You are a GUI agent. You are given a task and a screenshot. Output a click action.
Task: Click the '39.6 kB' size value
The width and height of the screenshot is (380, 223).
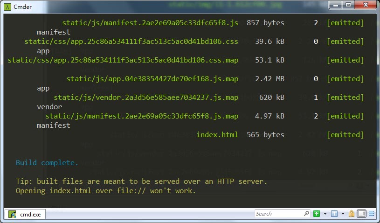tap(270, 42)
